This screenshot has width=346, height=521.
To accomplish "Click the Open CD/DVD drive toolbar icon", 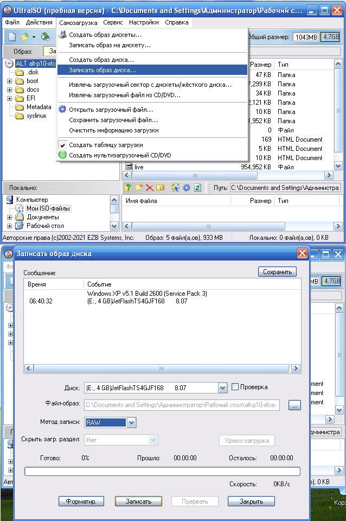I will tap(45, 36).
